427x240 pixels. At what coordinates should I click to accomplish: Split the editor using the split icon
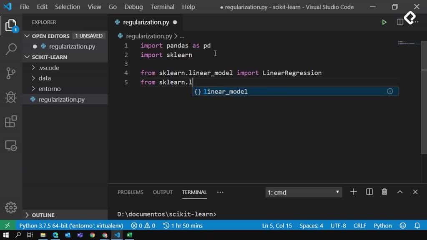399,22
